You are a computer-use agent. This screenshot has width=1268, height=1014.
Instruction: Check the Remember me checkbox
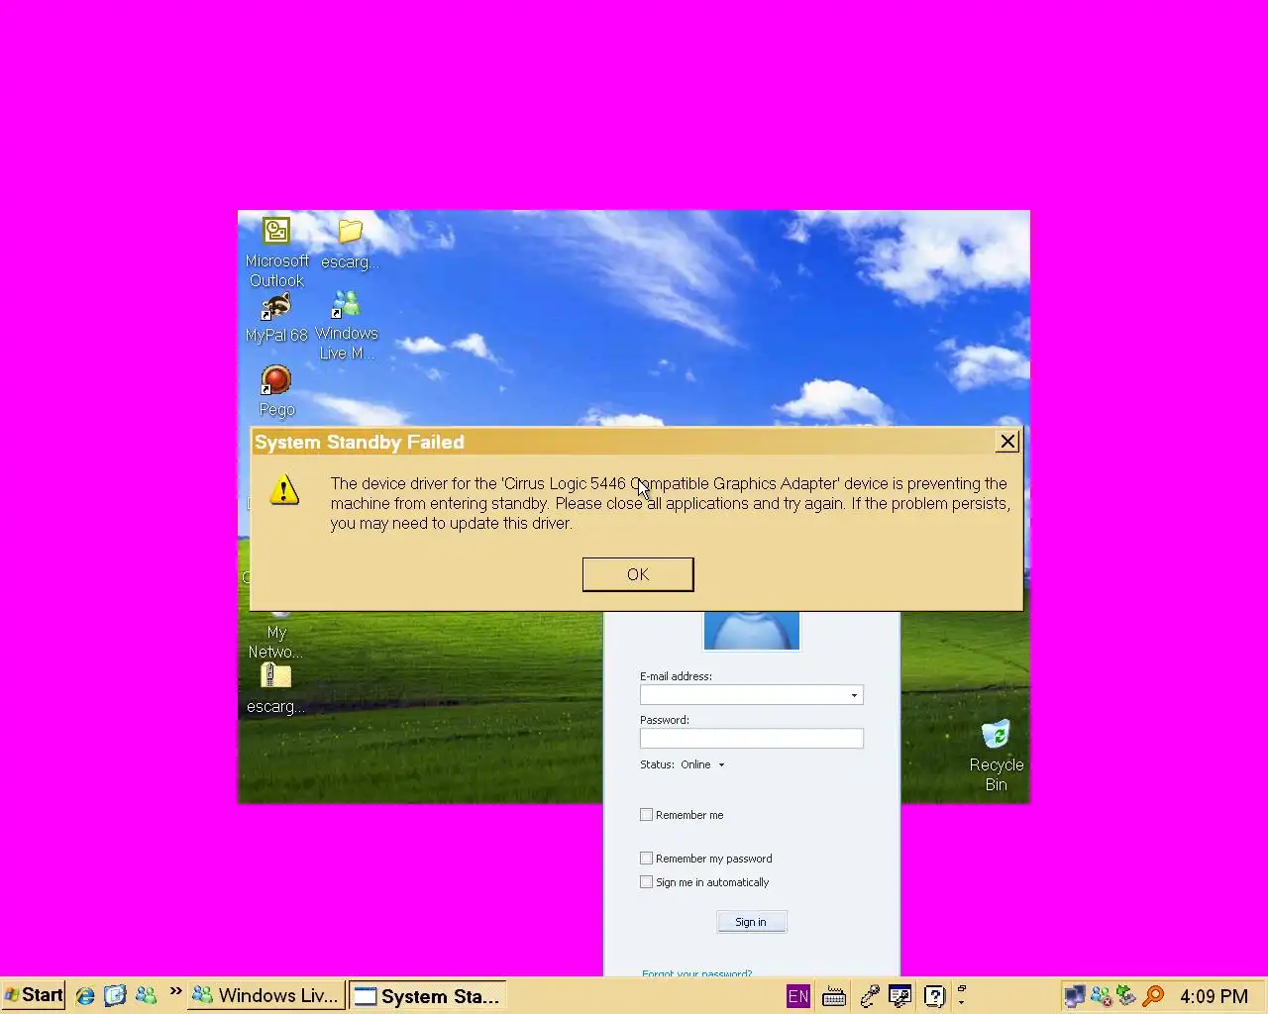point(646,815)
